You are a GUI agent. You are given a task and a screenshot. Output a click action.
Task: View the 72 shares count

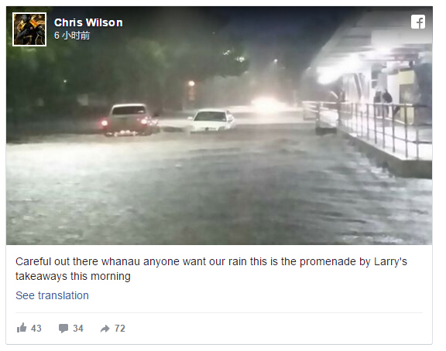click(120, 329)
